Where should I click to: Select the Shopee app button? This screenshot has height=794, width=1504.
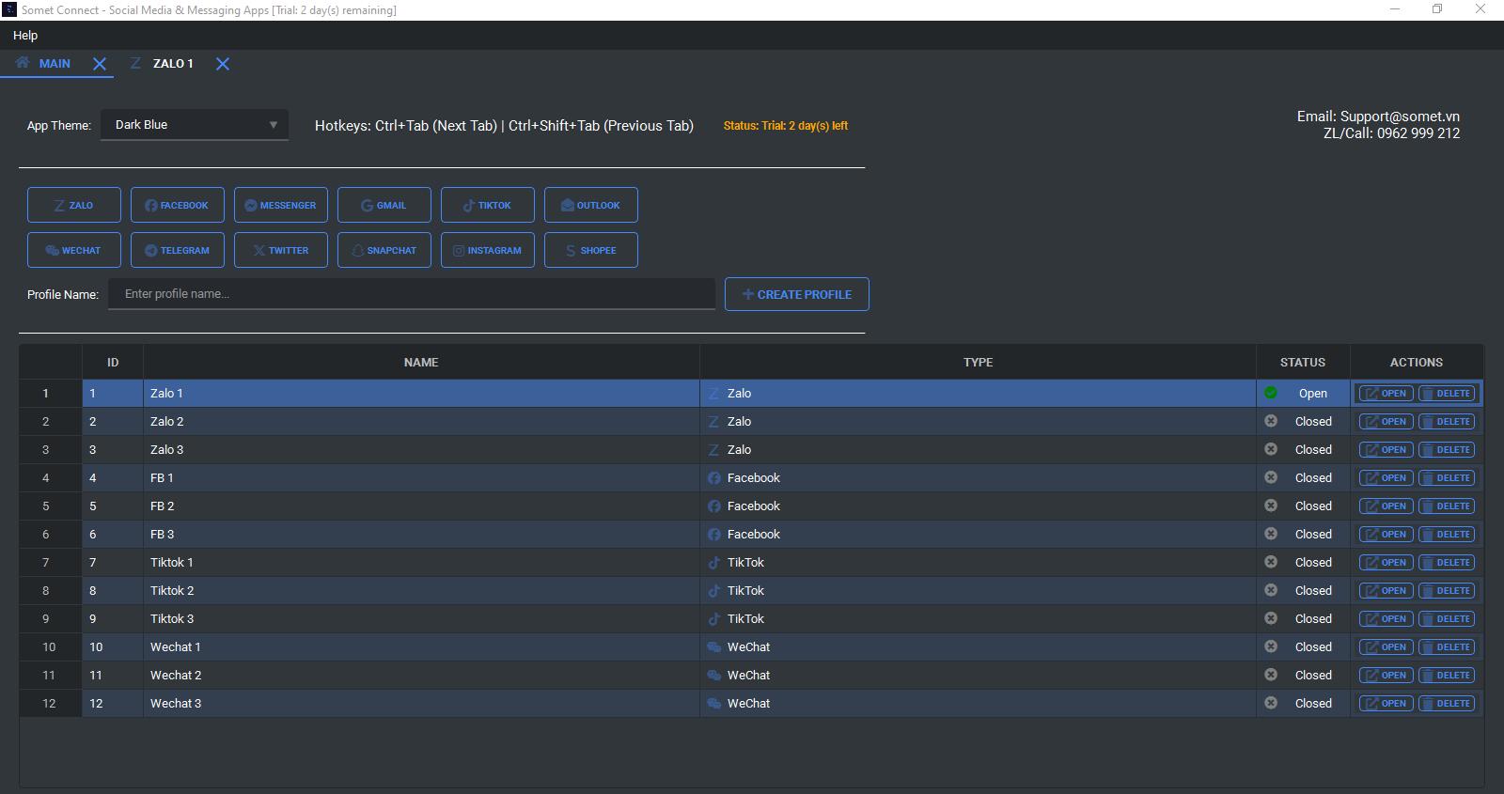pyautogui.click(x=591, y=250)
